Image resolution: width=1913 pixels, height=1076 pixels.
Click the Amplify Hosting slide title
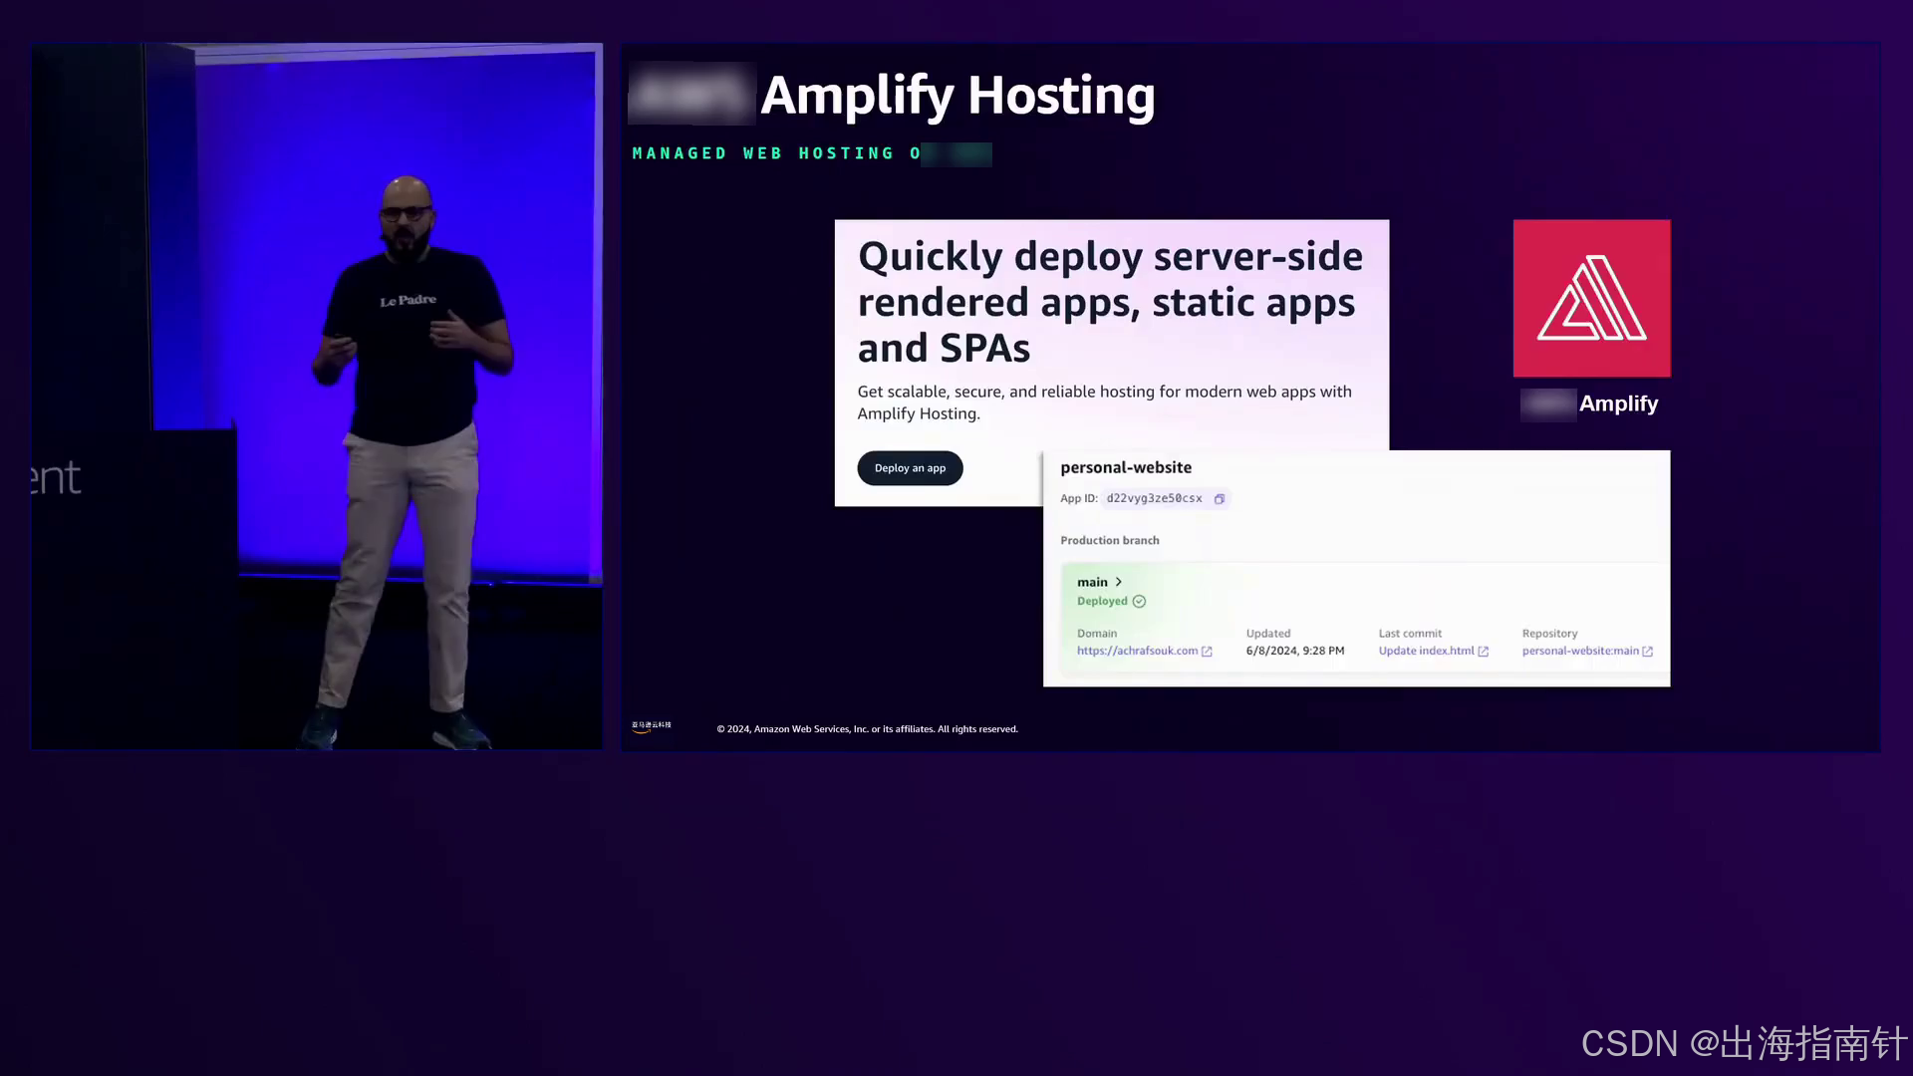point(957,96)
